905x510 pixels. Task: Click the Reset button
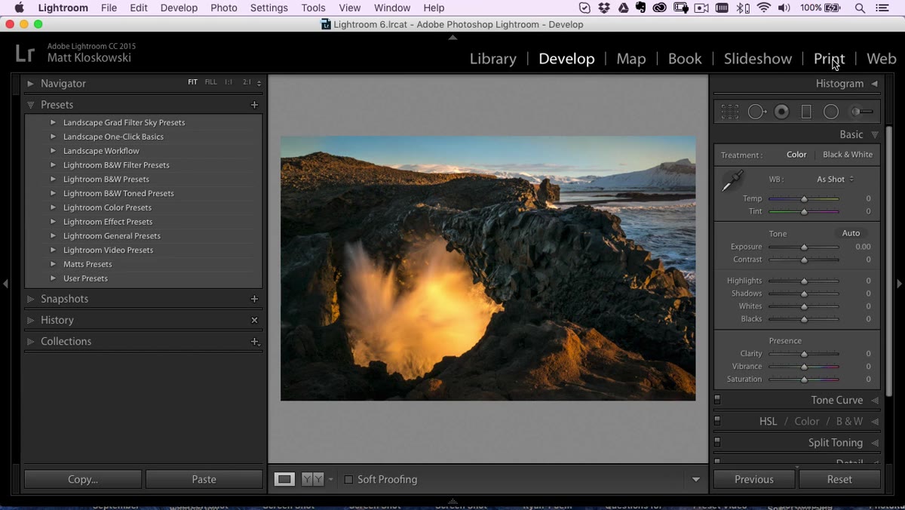(839, 479)
